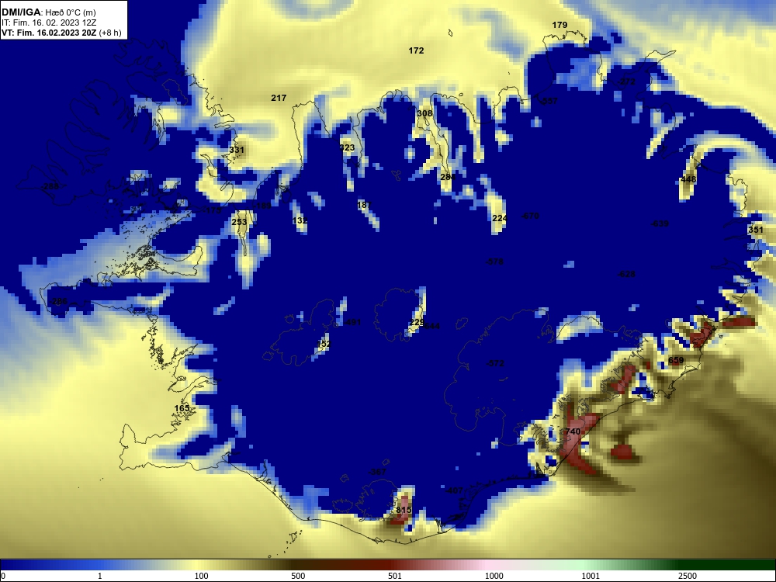The height and width of the screenshot is (582, 776).
Task: Click the negative value -491
Action: [352, 322]
